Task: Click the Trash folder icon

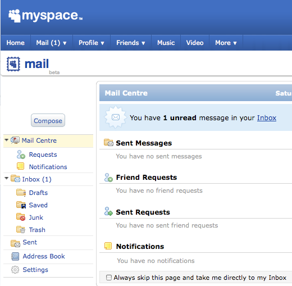Action: pyautogui.click(x=21, y=229)
